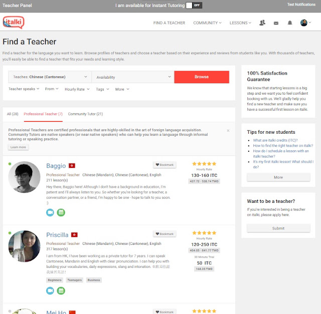The width and height of the screenshot is (321, 314).
Task: Click Mei Ho's China flag icon
Action: [72, 312]
